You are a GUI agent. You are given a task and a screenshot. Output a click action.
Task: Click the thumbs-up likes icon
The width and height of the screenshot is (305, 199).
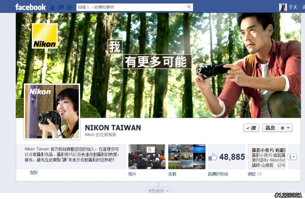pos(213,157)
